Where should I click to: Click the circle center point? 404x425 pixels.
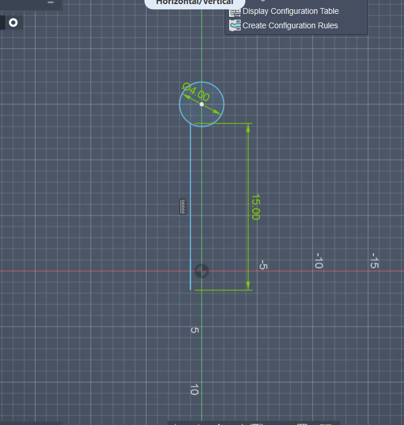point(201,104)
